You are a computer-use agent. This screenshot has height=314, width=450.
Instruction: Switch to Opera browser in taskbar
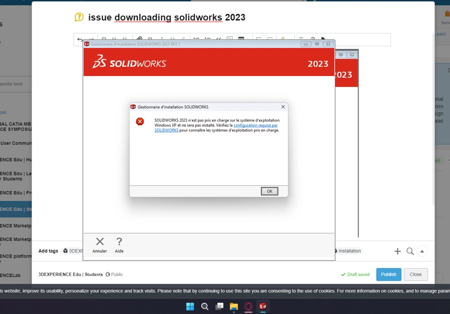coord(248,306)
